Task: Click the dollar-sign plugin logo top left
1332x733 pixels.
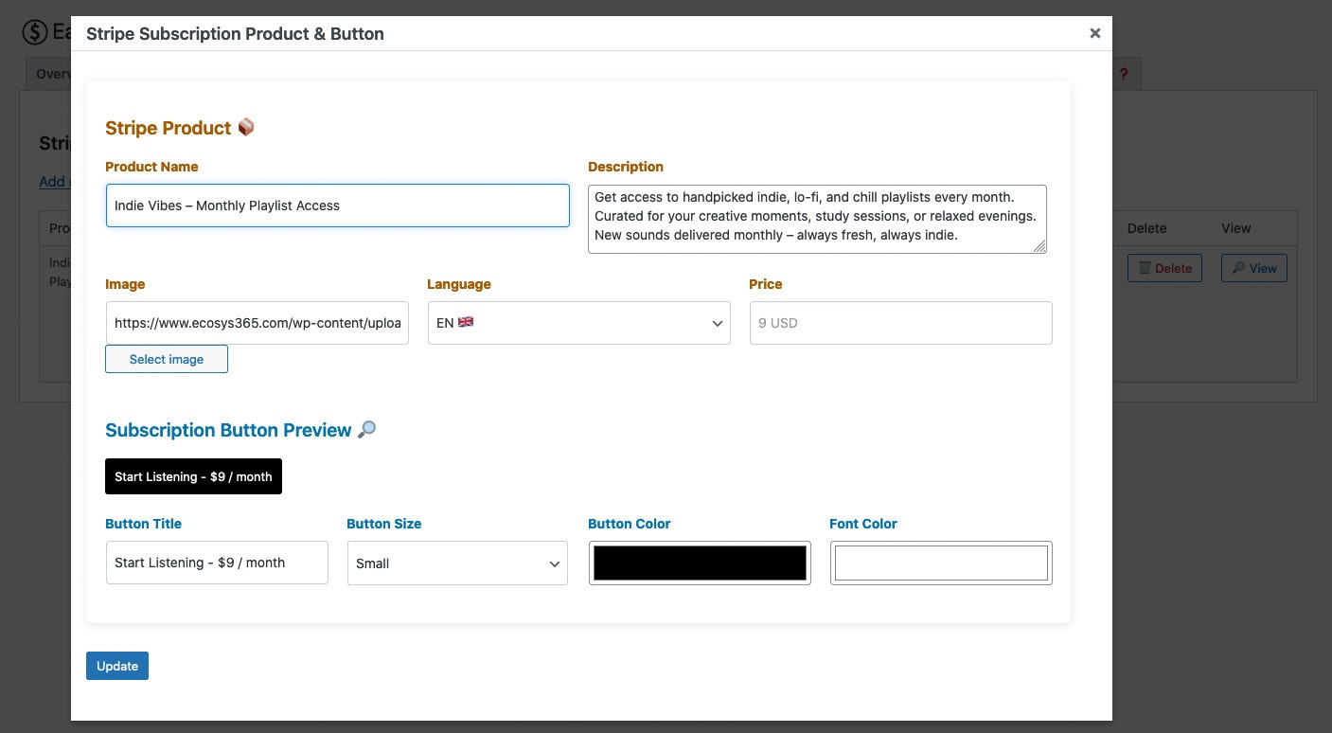Action: pyautogui.click(x=35, y=32)
